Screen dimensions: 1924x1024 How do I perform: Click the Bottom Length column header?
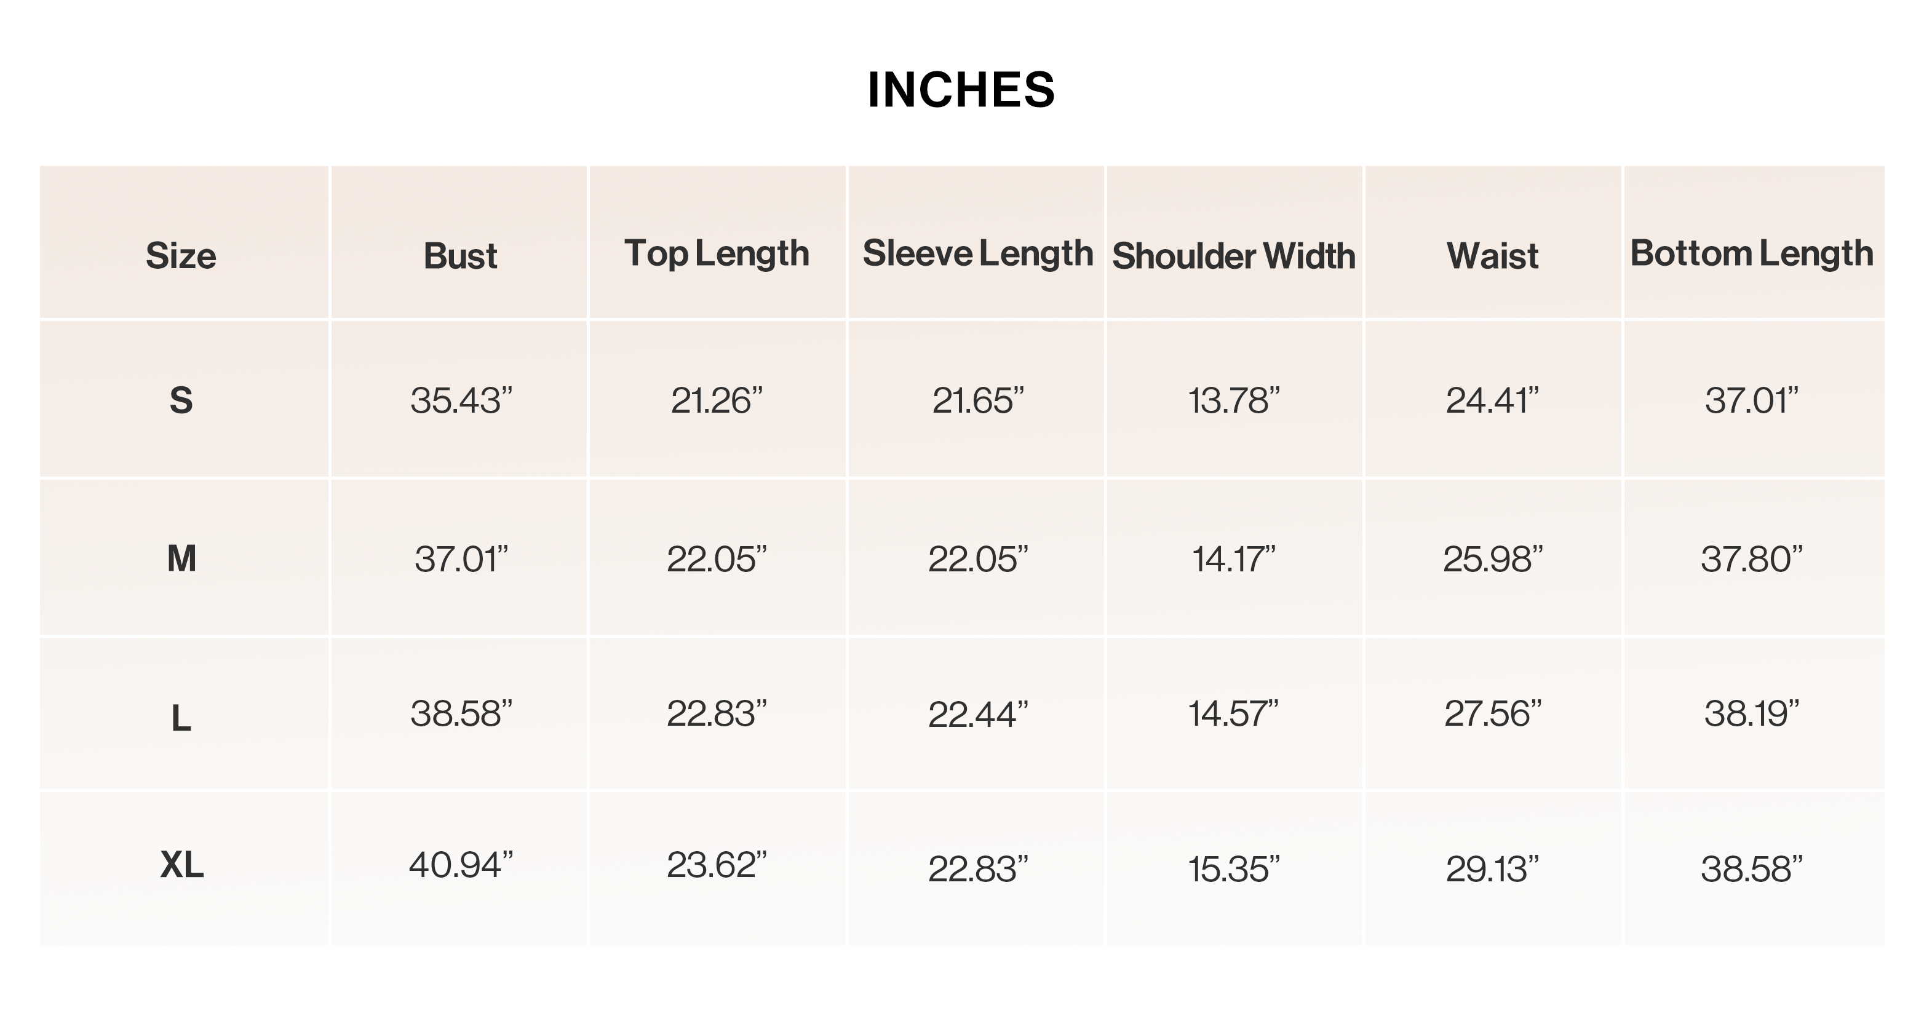[x=1752, y=255]
